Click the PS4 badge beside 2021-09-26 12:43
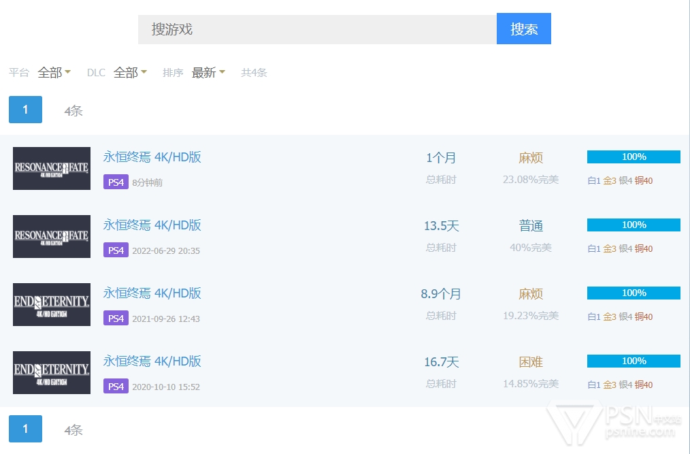Screen dimensions: 690x454 point(116,318)
